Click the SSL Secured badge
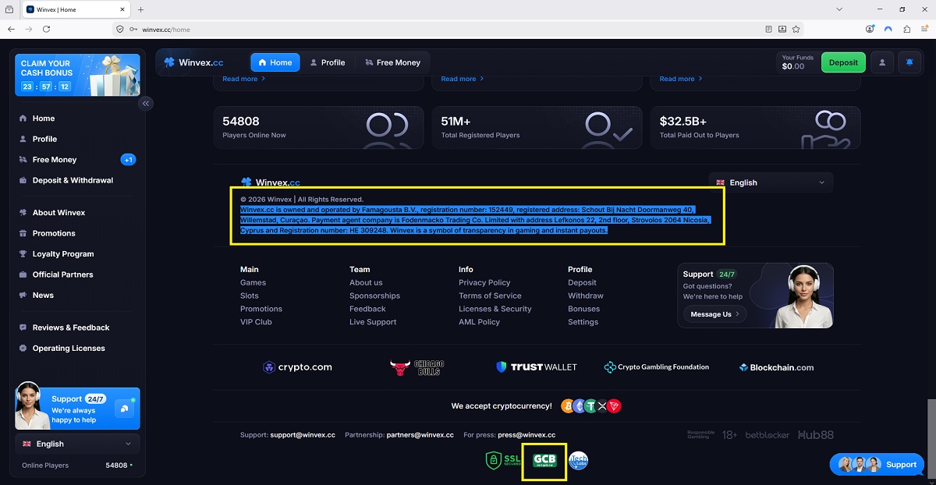This screenshot has height=485, width=936. coord(504,461)
